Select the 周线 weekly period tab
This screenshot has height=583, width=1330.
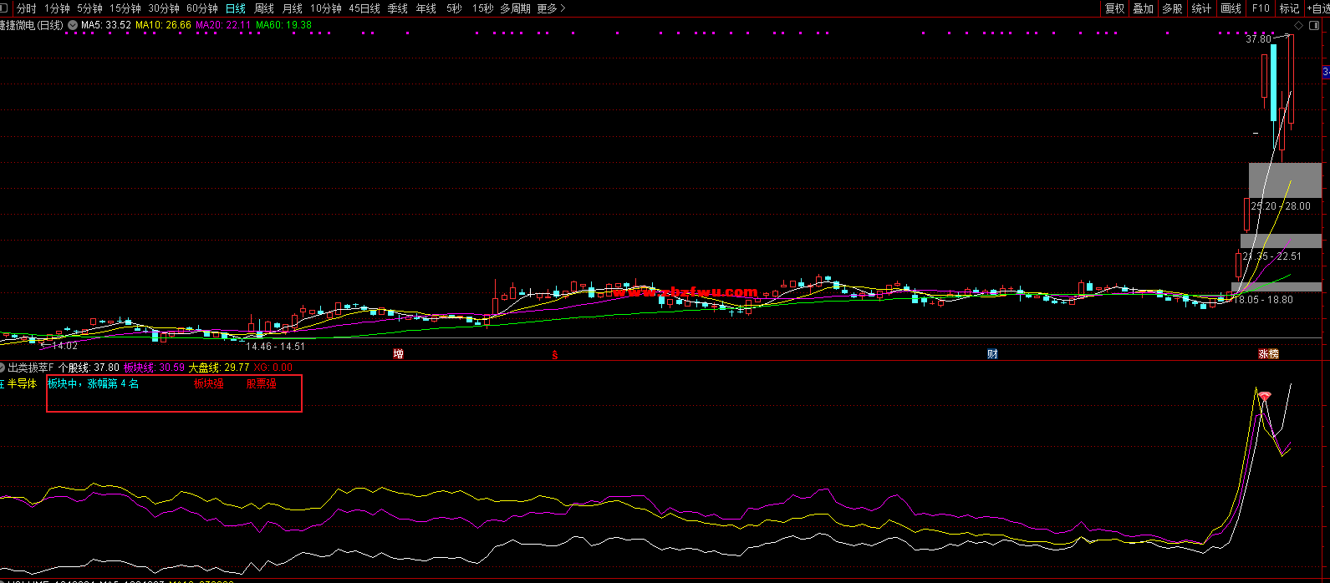point(264,8)
